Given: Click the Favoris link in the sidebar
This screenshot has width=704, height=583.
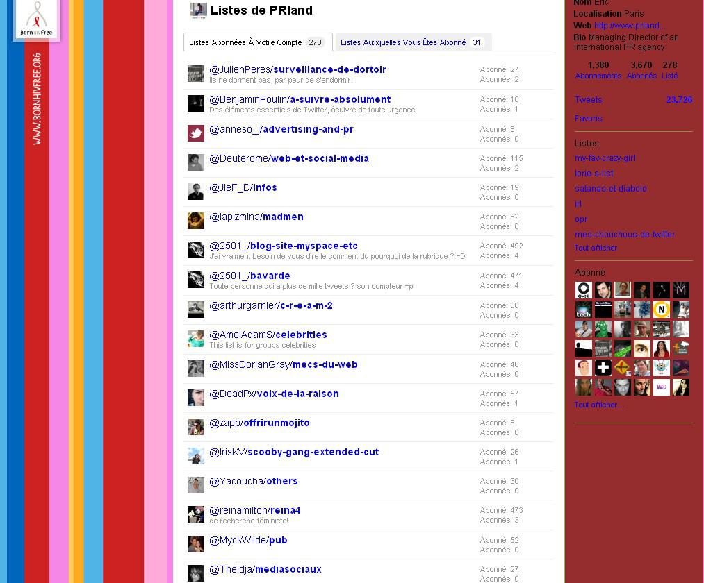Looking at the screenshot, I should [x=588, y=118].
